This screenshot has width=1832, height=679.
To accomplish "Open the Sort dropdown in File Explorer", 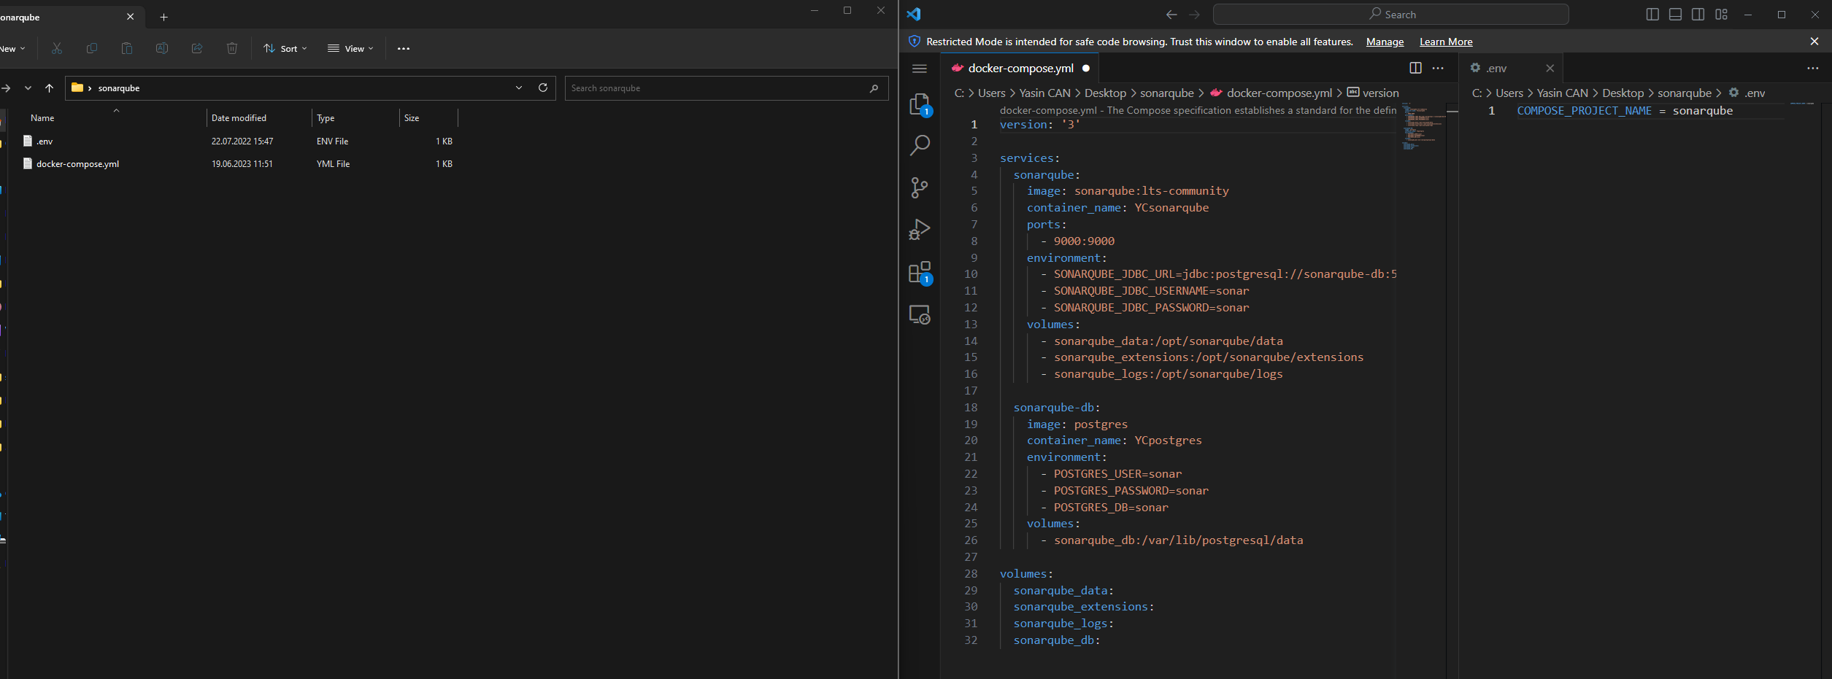I will 285,48.
